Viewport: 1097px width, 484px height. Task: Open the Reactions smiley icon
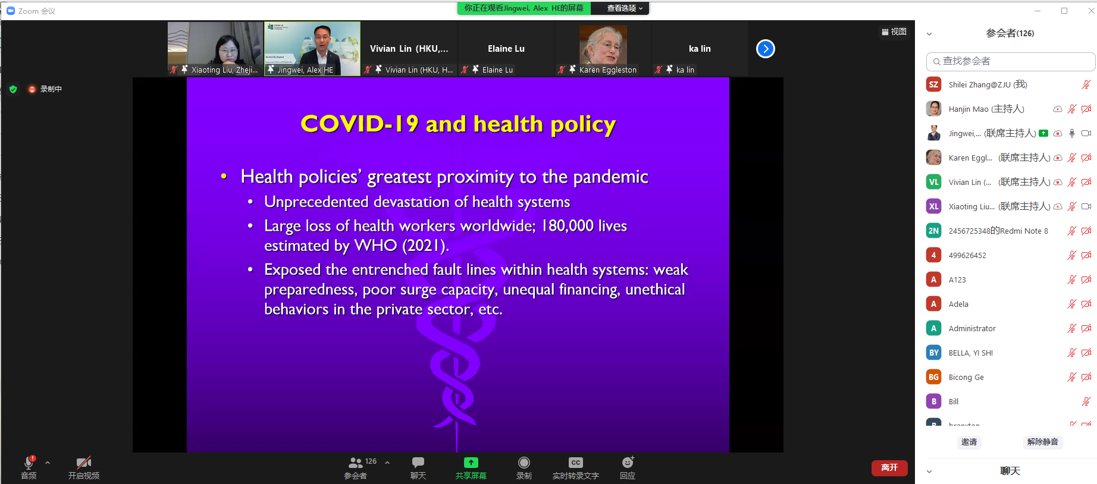pyautogui.click(x=628, y=462)
